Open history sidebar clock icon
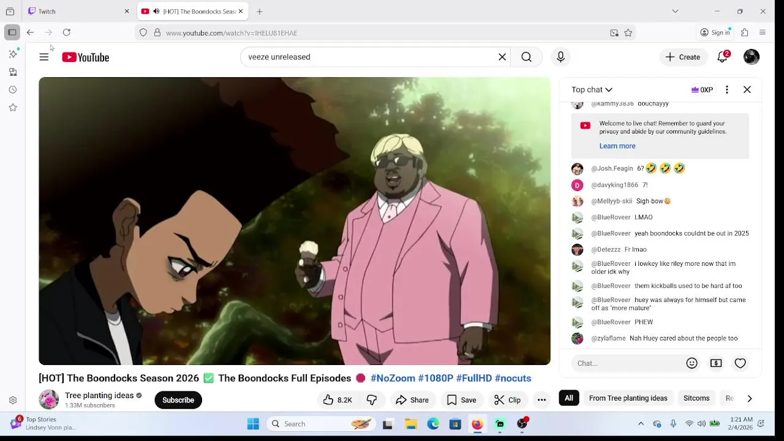 coord(13,90)
